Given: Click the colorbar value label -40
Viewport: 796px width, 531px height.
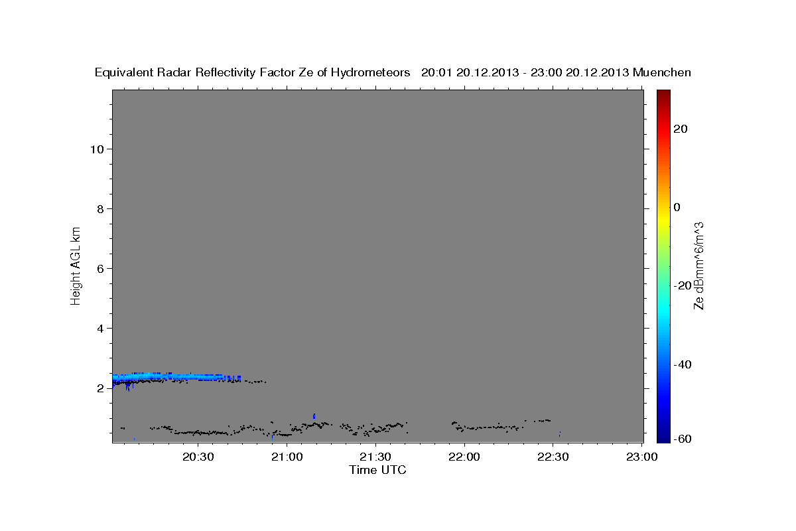Looking at the screenshot, I should click(x=682, y=364).
